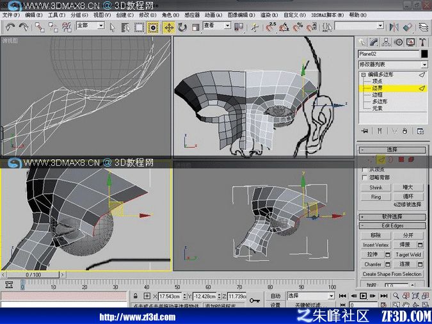Open the 视图(V) menu
This screenshot has height=324, width=432.
tap(102, 15)
